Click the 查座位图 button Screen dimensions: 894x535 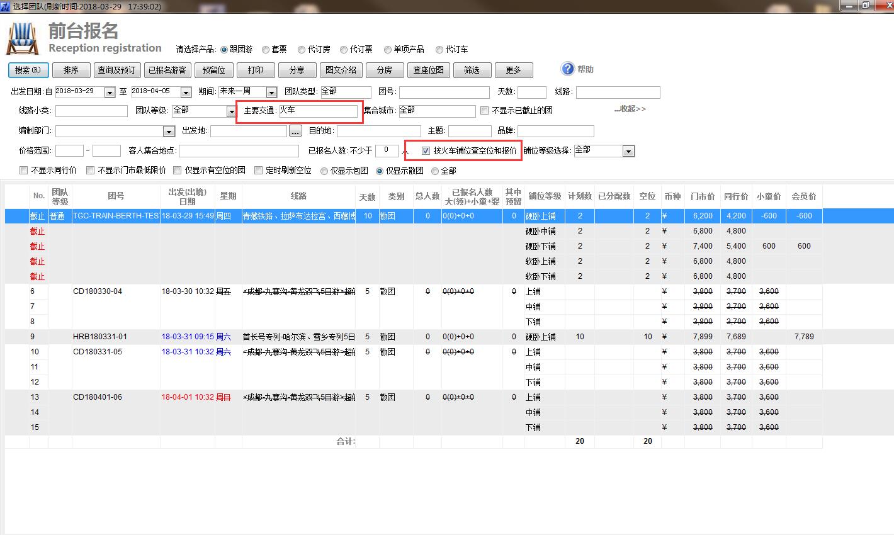pos(428,70)
